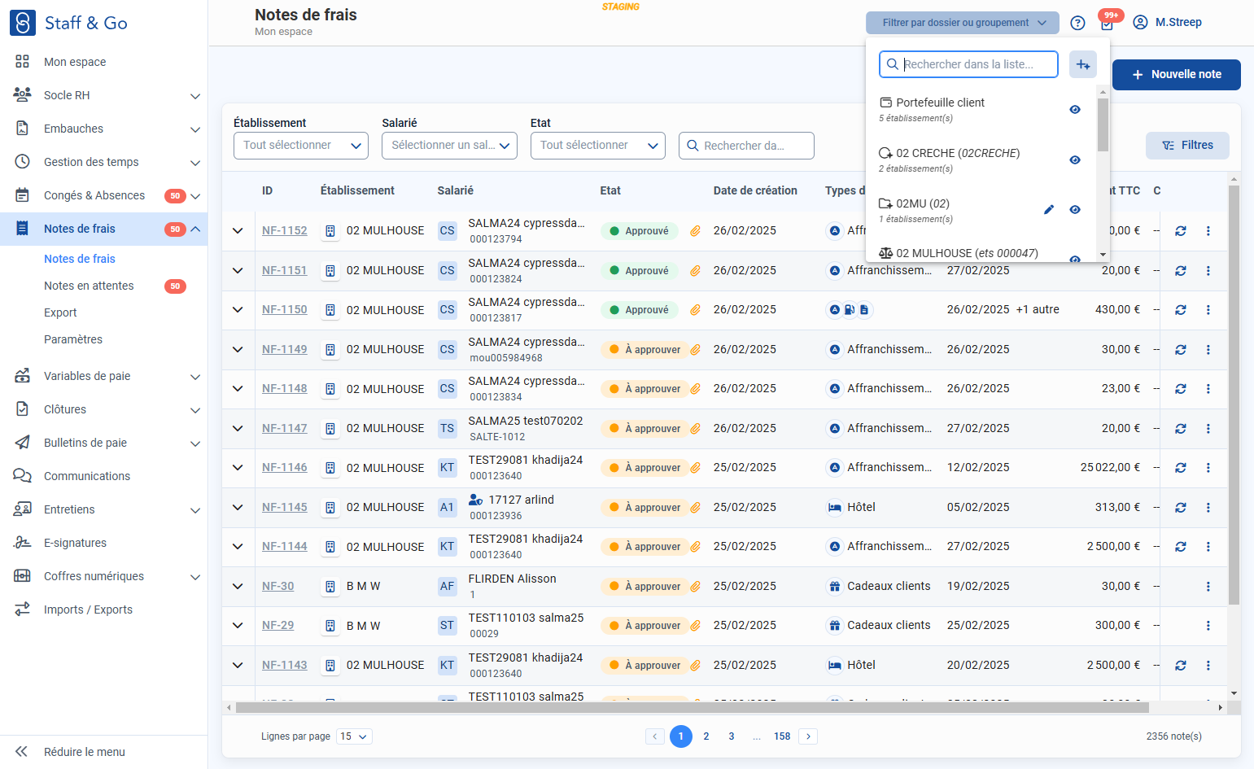Screen dimensions: 1254x769
Task: Click the table horizontal scrollbar
Action: (693, 708)
